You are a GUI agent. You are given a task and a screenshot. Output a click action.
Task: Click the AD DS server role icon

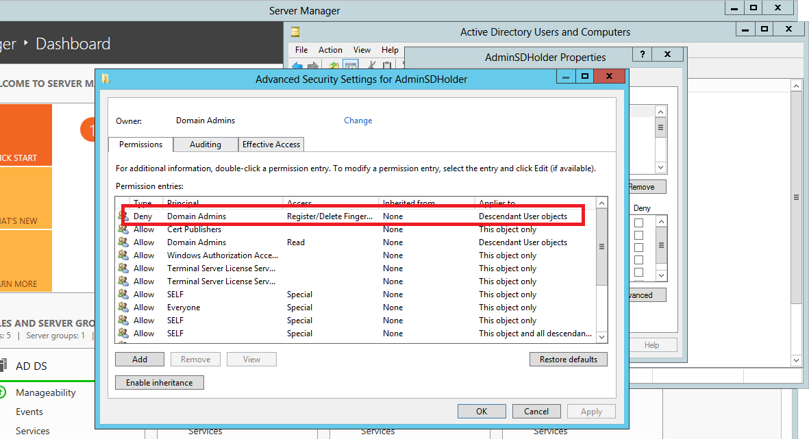tap(3, 366)
